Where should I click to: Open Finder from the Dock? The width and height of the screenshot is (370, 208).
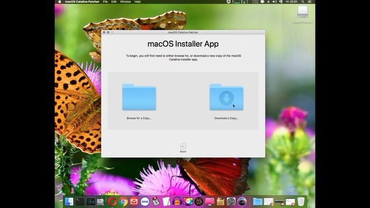(x=69, y=202)
